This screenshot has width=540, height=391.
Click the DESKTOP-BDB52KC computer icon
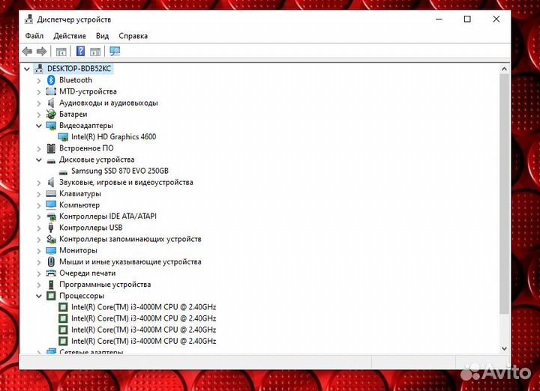coord(39,69)
